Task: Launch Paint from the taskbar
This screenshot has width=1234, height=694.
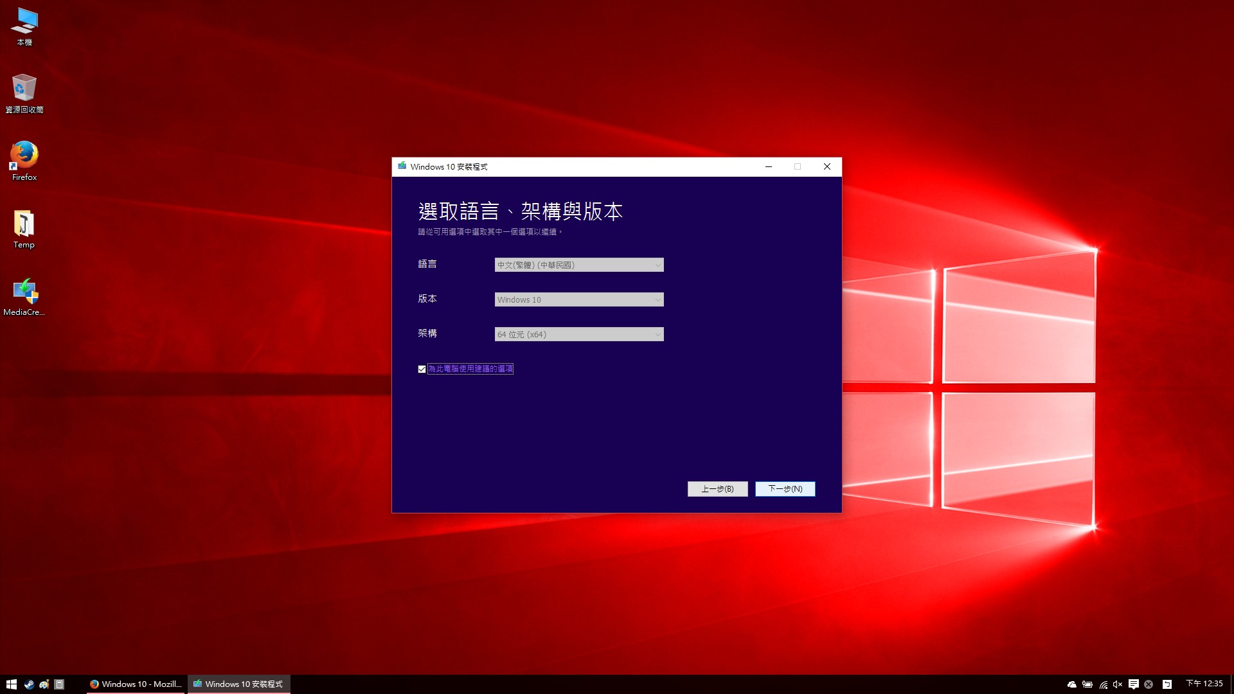Action: tap(44, 684)
